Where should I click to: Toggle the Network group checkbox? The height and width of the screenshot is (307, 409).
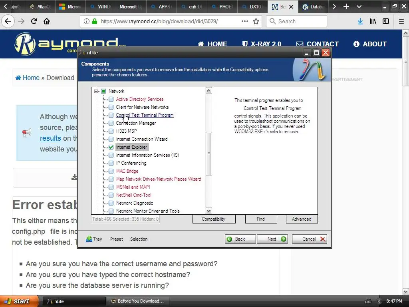[x=103, y=91]
